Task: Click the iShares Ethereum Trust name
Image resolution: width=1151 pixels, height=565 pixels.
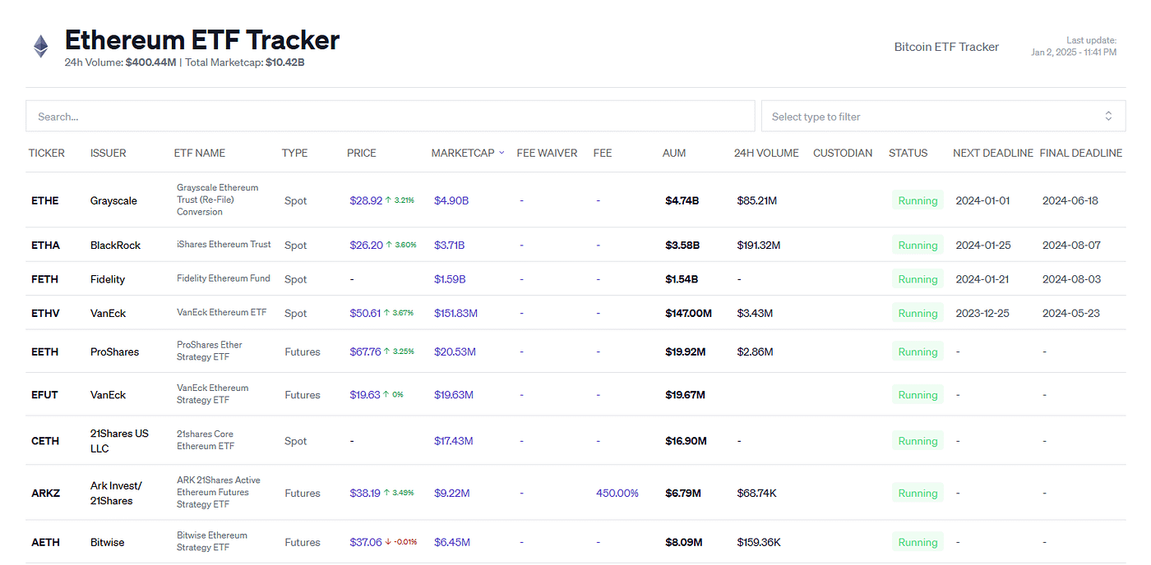Action: pyautogui.click(x=224, y=245)
